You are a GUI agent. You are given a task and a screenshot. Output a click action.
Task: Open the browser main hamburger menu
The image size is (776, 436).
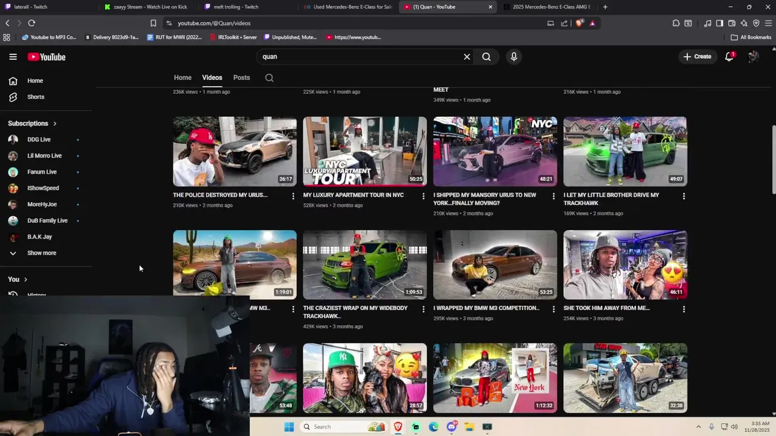(768, 23)
